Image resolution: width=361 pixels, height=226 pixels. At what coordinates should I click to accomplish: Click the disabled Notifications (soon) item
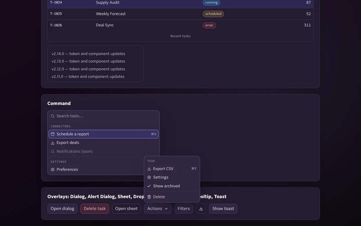(x=104, y=151)
